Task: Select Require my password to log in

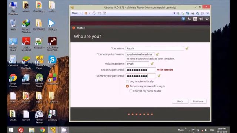Action: (x=127, y=86)
